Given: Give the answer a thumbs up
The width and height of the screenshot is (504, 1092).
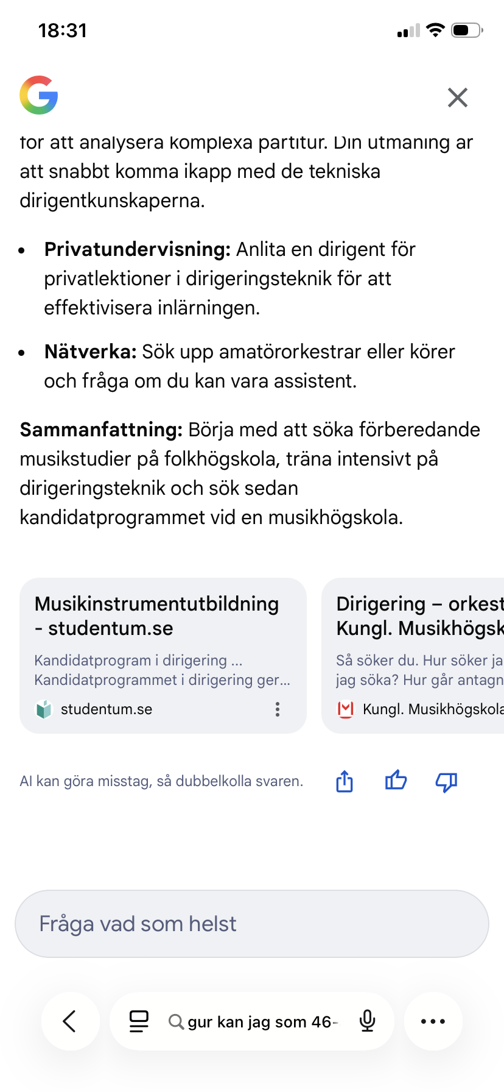Looking at the screenshot, I should click(396, 781).
